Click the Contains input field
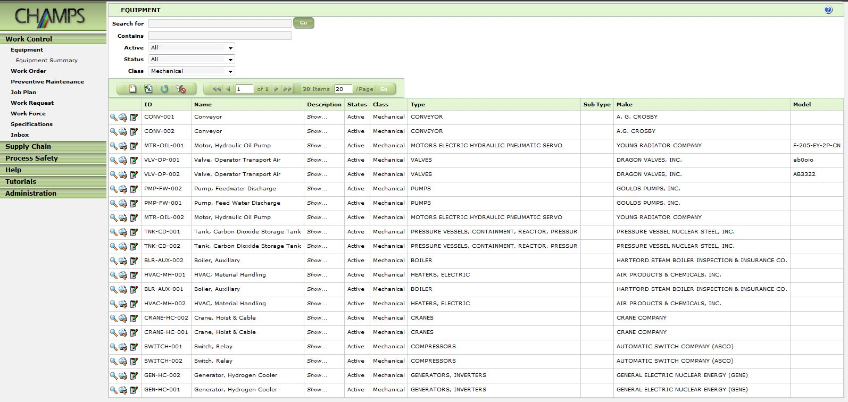 tap(220, 36)
